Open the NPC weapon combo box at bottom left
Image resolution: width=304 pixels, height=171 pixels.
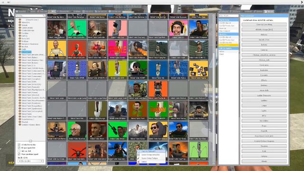tap(30, 161)
